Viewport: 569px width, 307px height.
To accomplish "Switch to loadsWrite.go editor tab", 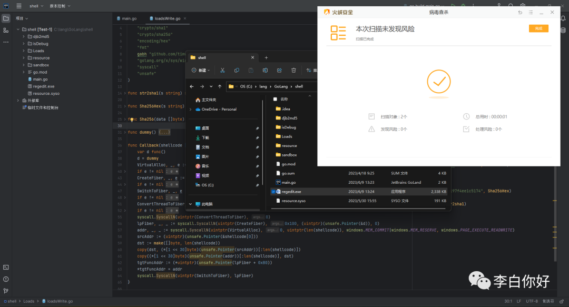I will 165,18.
